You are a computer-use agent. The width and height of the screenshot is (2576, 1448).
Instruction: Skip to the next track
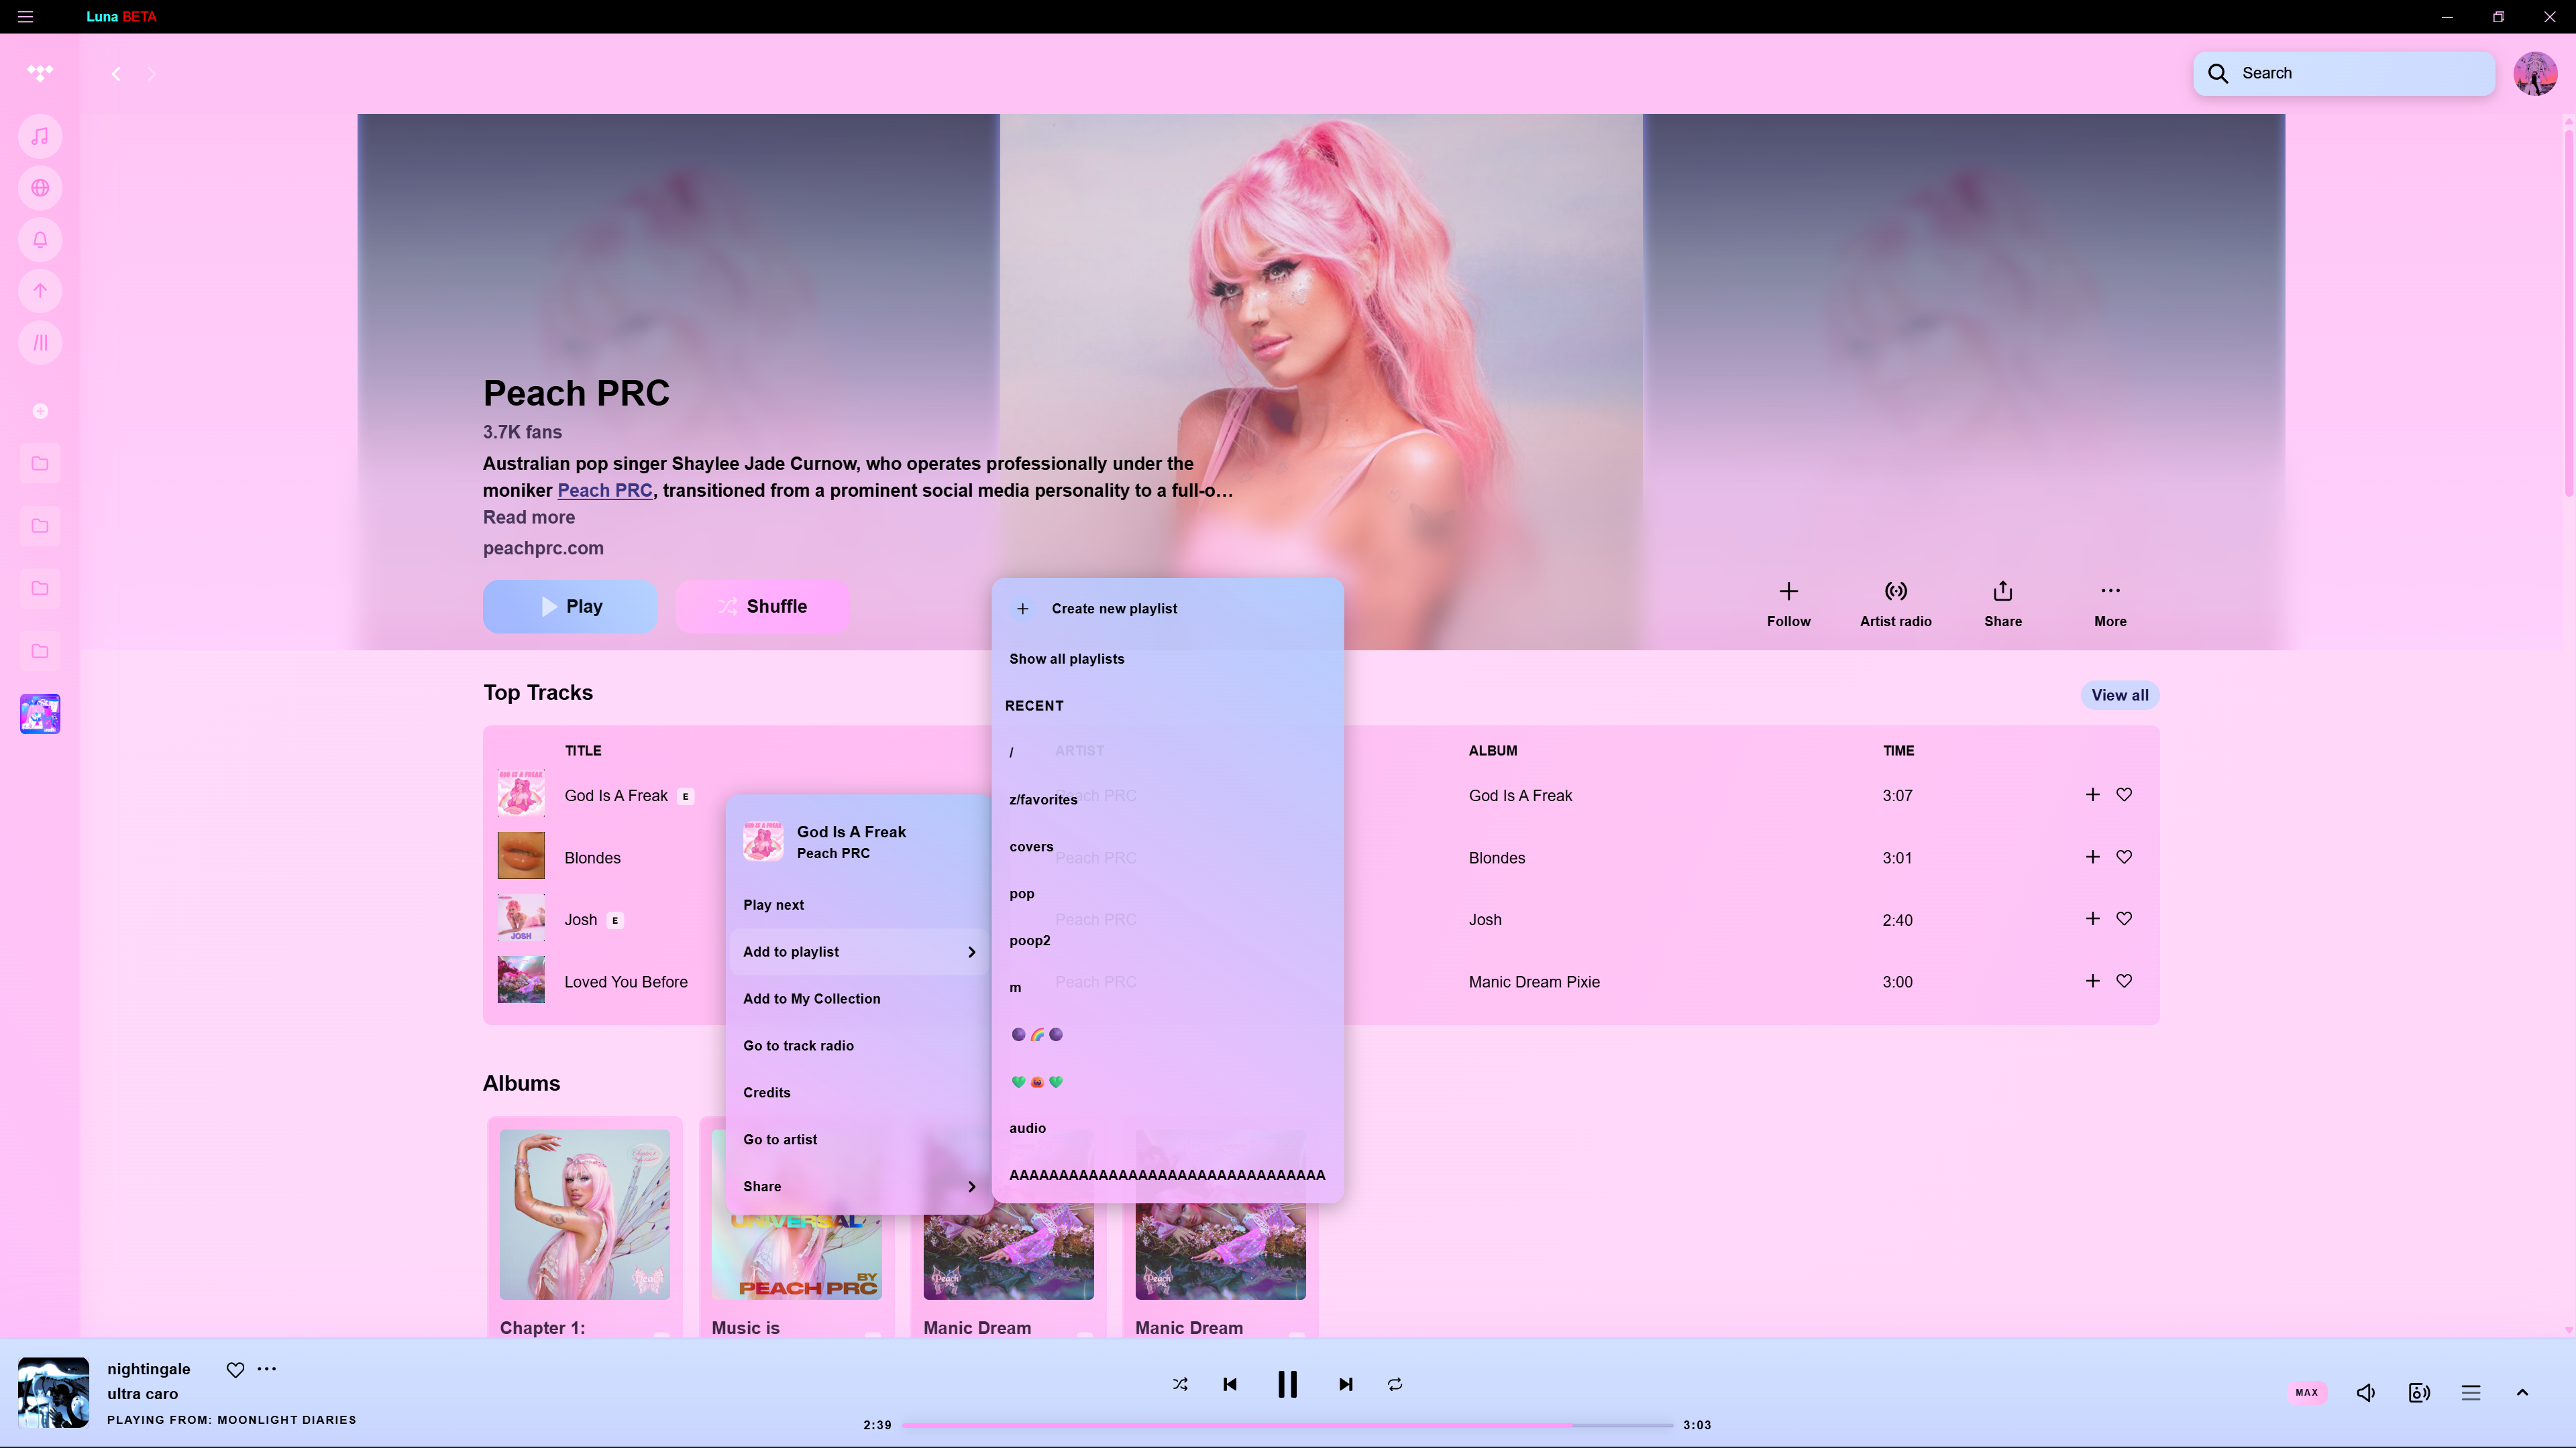(1345, 1384)
